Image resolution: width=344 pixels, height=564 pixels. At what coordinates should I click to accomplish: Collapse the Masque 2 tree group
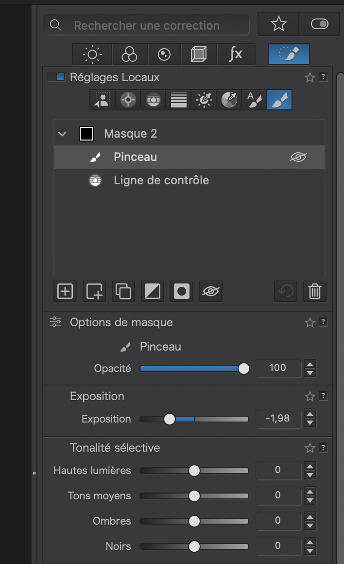tap(62, 134)
